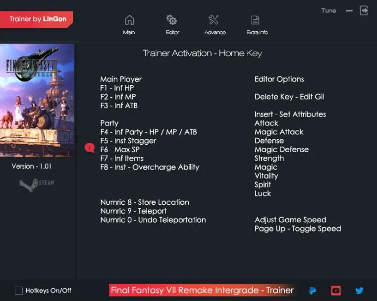377x301 pixels.
Task: Select the Extra Info tab label
Action: pyautogui.click(x=257, y=33)
